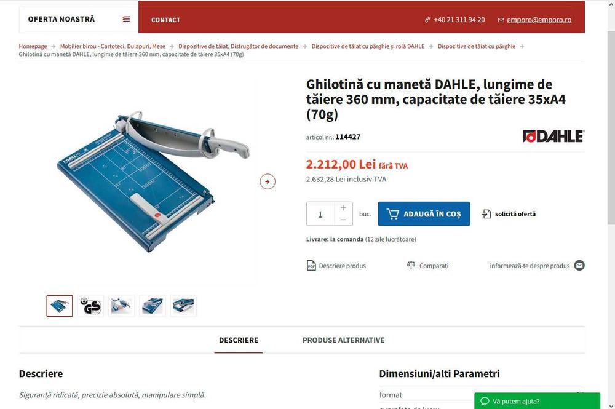Image resolution: width=615 pixels, height=409 pixels.
Task: Increase quantity with the plus stepper
Action: [343, 208]
